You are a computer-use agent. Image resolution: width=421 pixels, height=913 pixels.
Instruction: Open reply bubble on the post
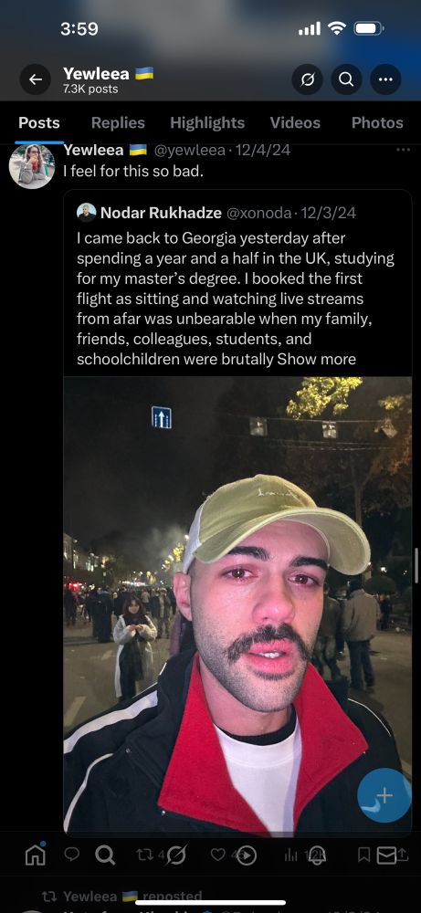[x=71, y=854]
